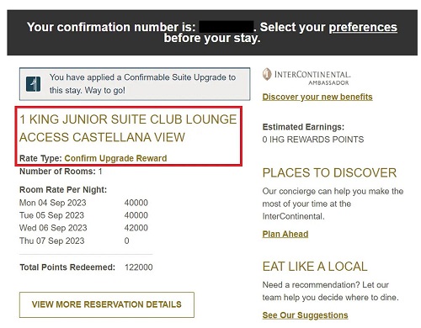Click the Confirm Upgrade Reward rate type
421x328 pixels.
point(115,158)
